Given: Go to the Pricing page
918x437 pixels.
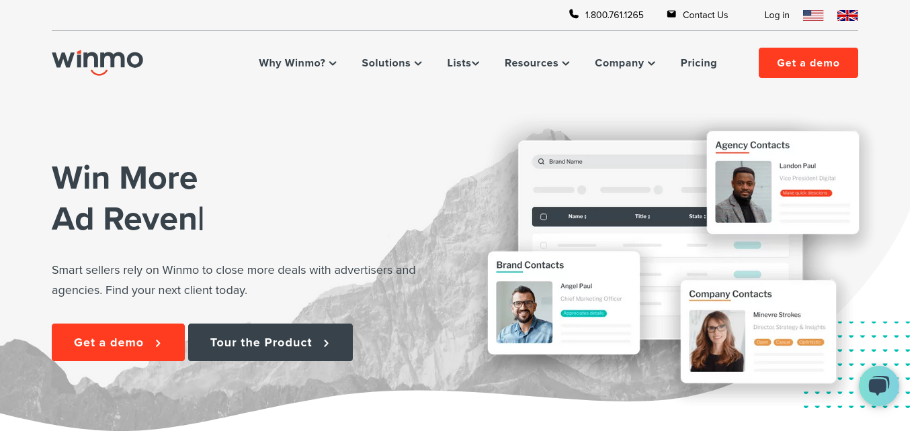Looking at the screenshot, I should (698, 63).
